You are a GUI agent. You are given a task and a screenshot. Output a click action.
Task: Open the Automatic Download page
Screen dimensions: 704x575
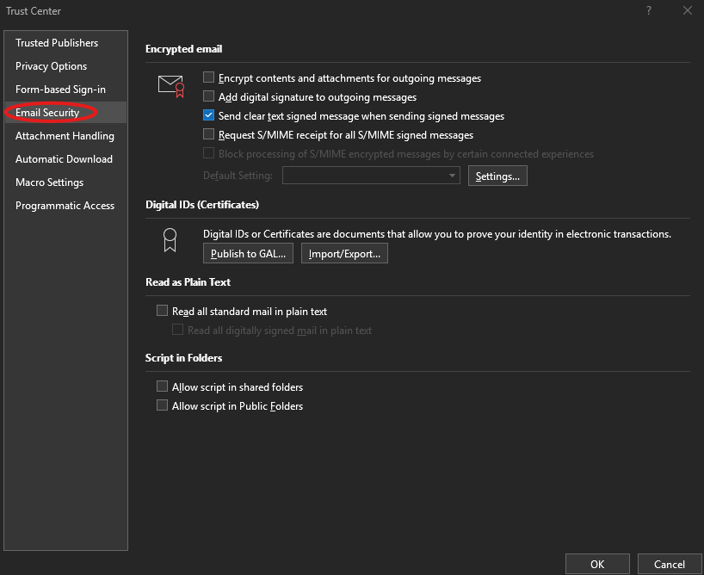(64, 158)
